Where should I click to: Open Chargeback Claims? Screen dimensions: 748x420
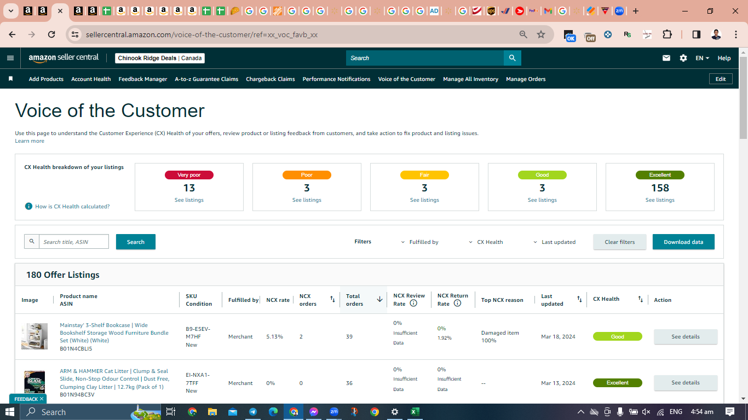[x=271, y=79]
